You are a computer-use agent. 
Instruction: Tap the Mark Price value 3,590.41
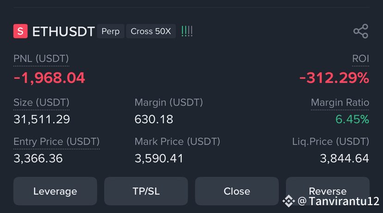(x=159, y=159)
